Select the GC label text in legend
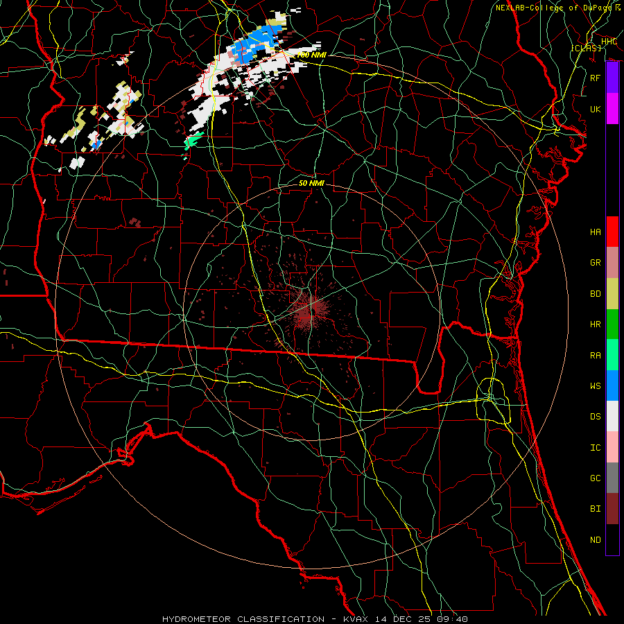 coord(595,478)
